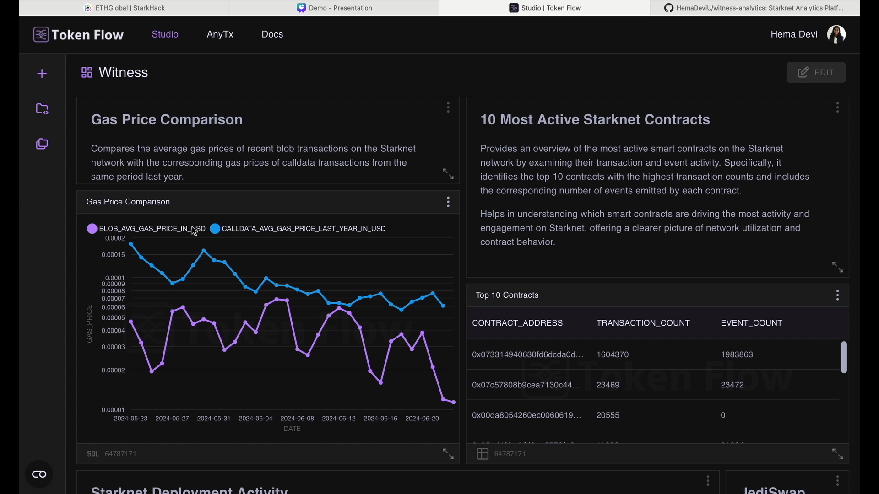Expand the Gas Price Comparison description card
The image size is (879, 494).
coord(448,174)
